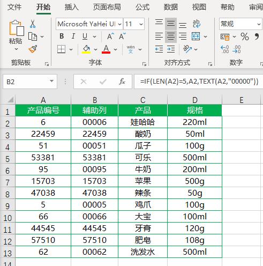Select cell containing 娃哈哈

[x=142, y=122]
